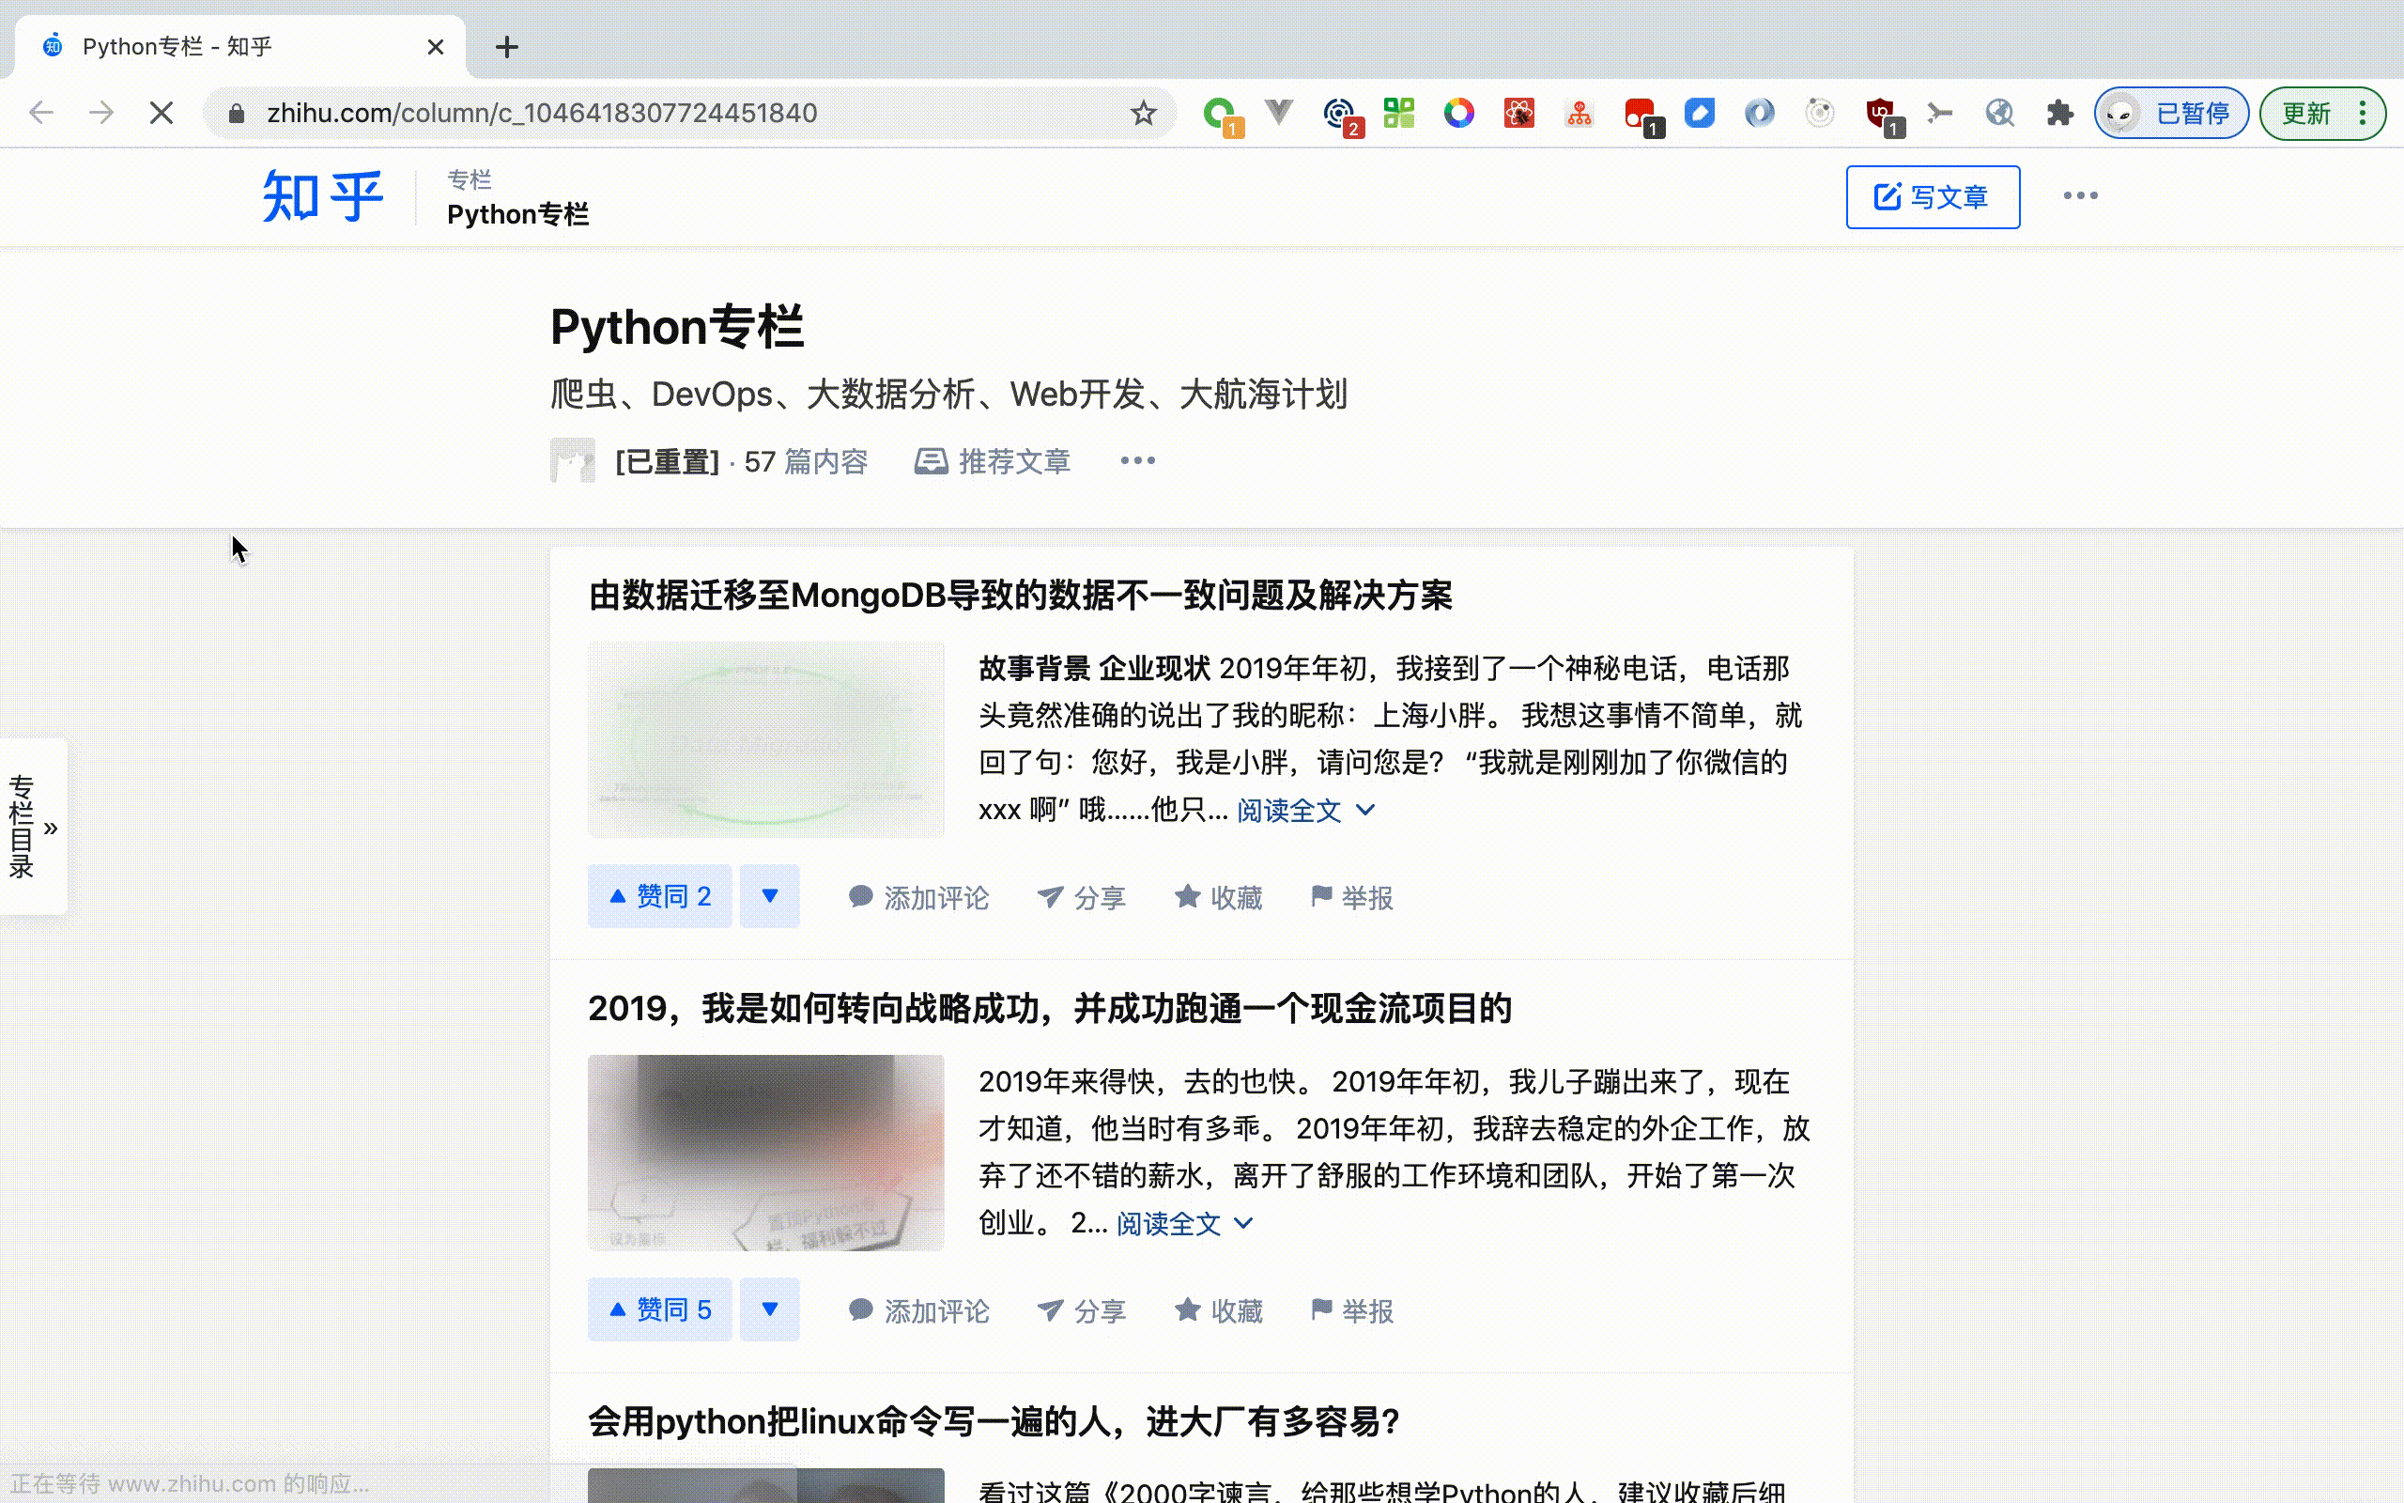Click the gray V extension icon
This screenshot has width=2404, height=1503.
click(x=1280, y=113)
